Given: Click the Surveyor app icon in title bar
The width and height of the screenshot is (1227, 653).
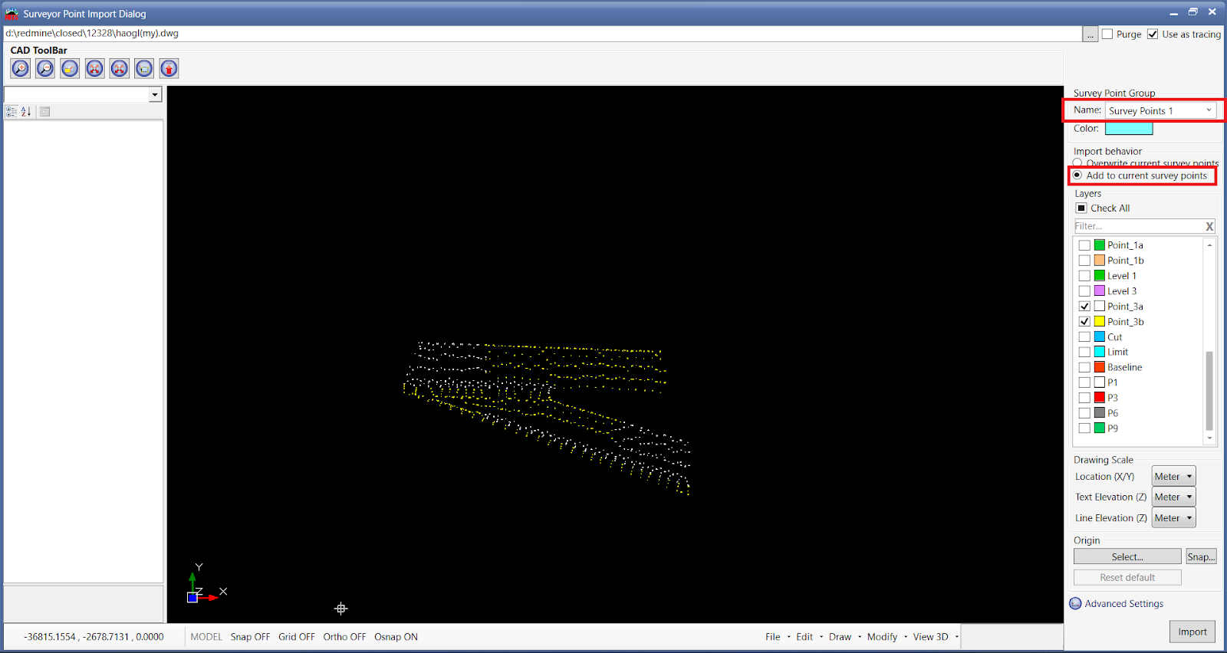Looking at the screenshot, I should pyautogui.click(x=12, y=14).
